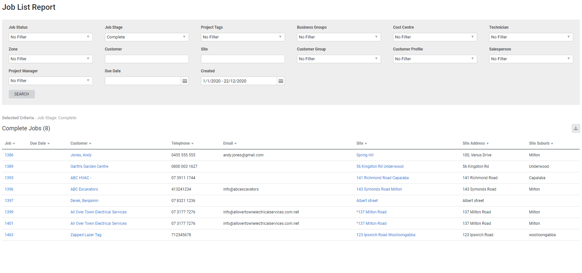Viewport: 582px width, 273px height.
Task: Open the Job Stage dropdown set to Complete
Action: (x=147, y=37)
